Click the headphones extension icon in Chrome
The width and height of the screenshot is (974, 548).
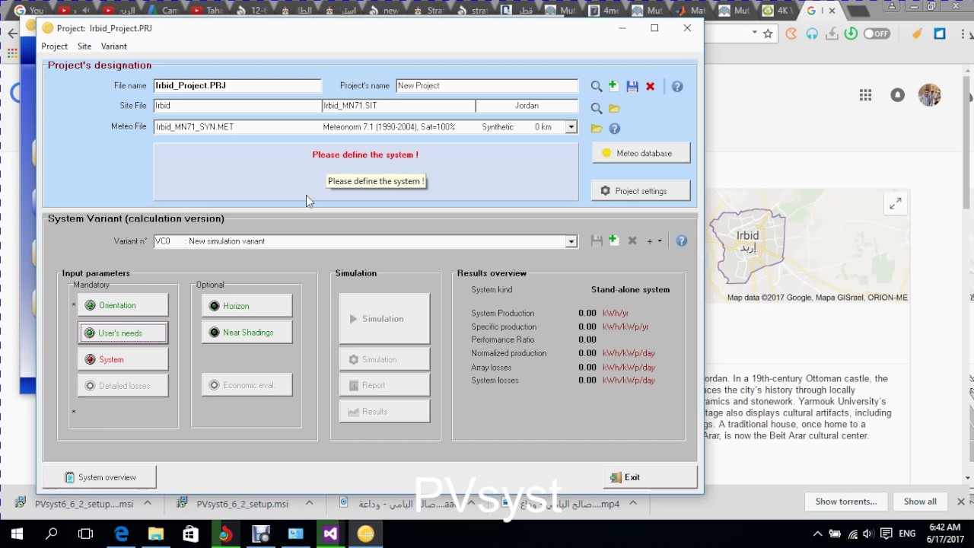812,33
